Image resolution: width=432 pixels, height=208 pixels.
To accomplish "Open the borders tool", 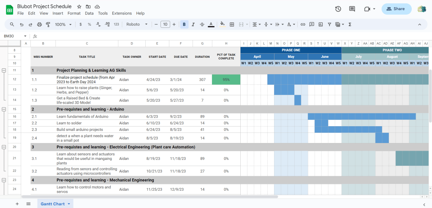I will click(232, 24).
